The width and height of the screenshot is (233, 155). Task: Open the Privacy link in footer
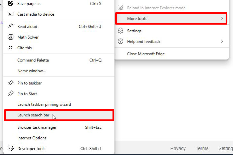[x=178, y=149]
